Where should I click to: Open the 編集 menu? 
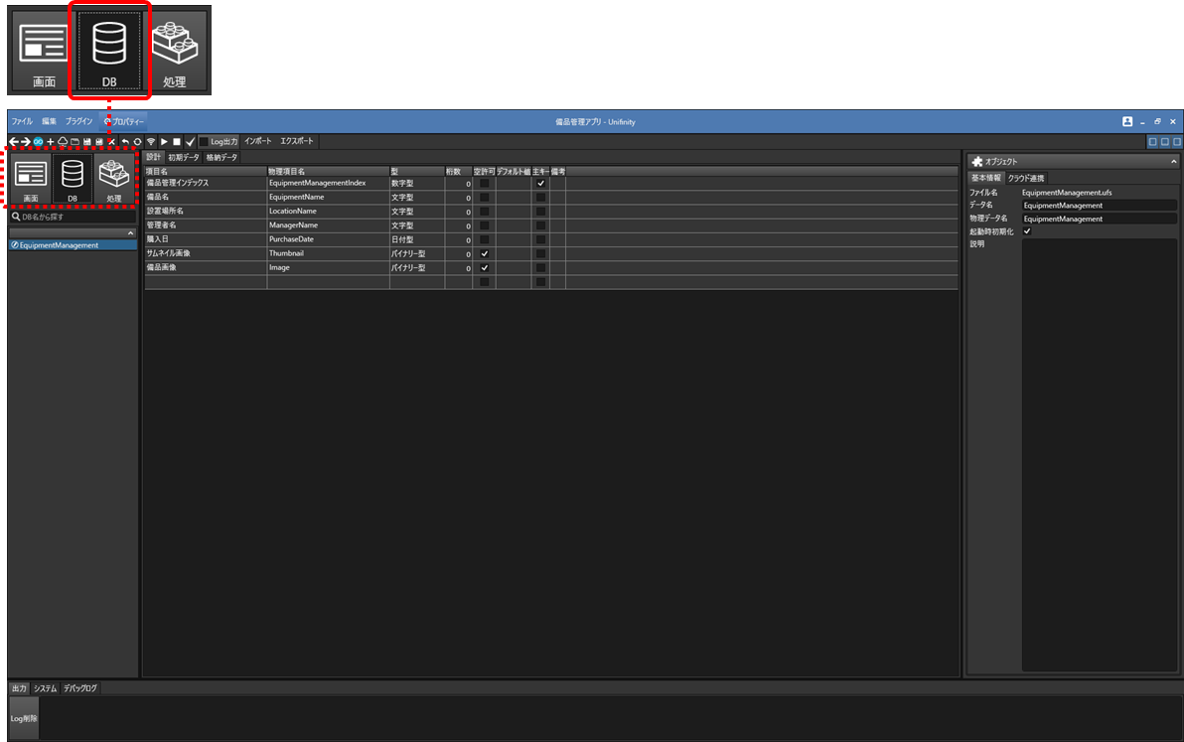(x=49, y=121)
